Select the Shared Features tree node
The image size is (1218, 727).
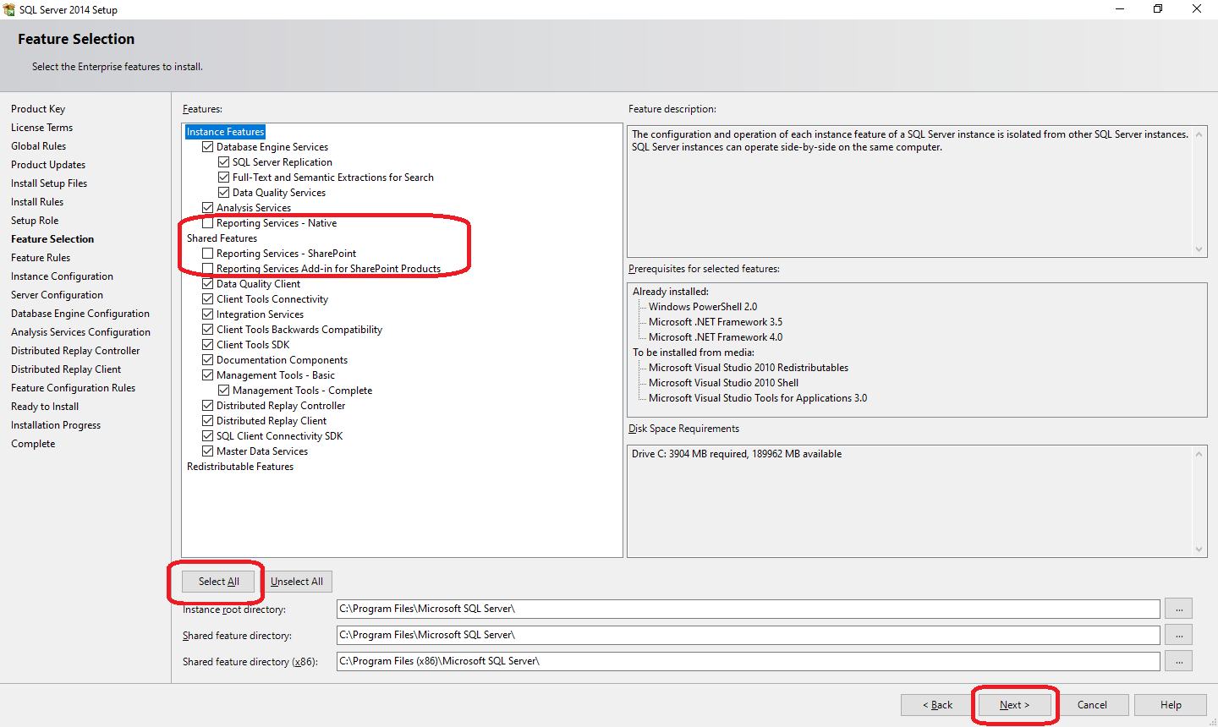[222, 238]
